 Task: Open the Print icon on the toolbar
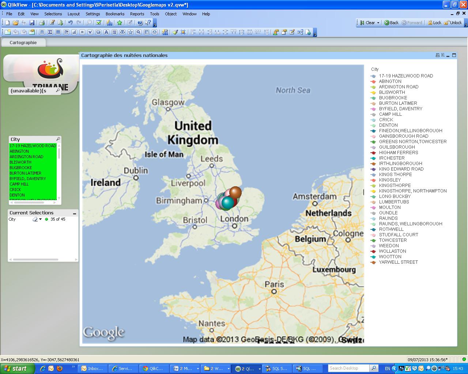pyautogui.click(x=42, y=23)
